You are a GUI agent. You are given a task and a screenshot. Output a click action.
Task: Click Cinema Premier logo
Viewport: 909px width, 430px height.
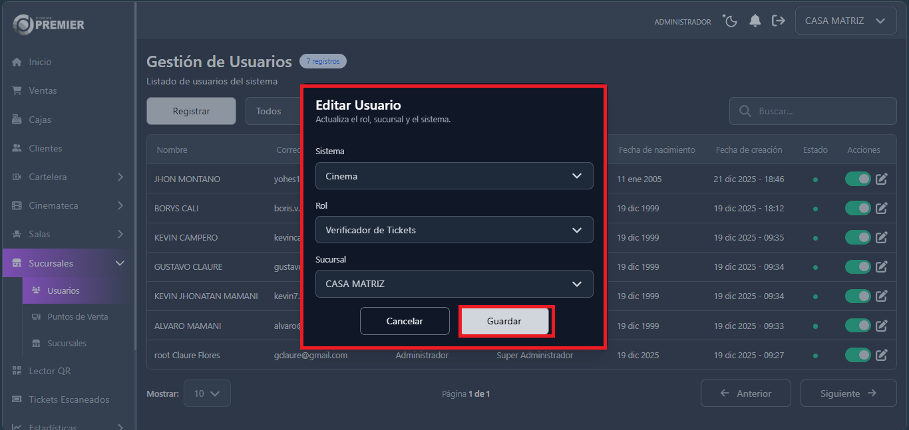49,25
